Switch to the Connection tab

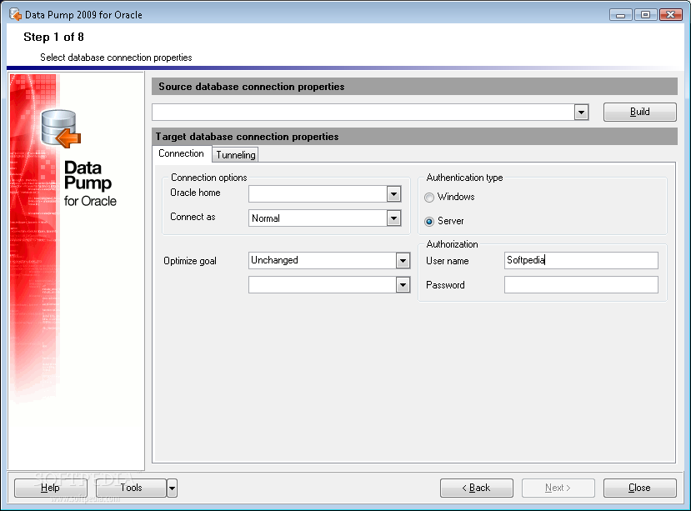(x=181, y=153)
